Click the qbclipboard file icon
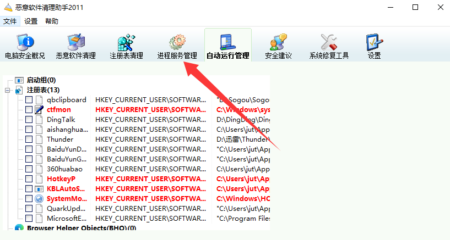The image size is (450, 240). pos(39,100)
